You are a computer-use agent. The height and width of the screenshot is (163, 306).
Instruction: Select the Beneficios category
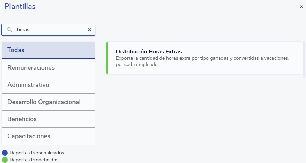coord(48,119)
